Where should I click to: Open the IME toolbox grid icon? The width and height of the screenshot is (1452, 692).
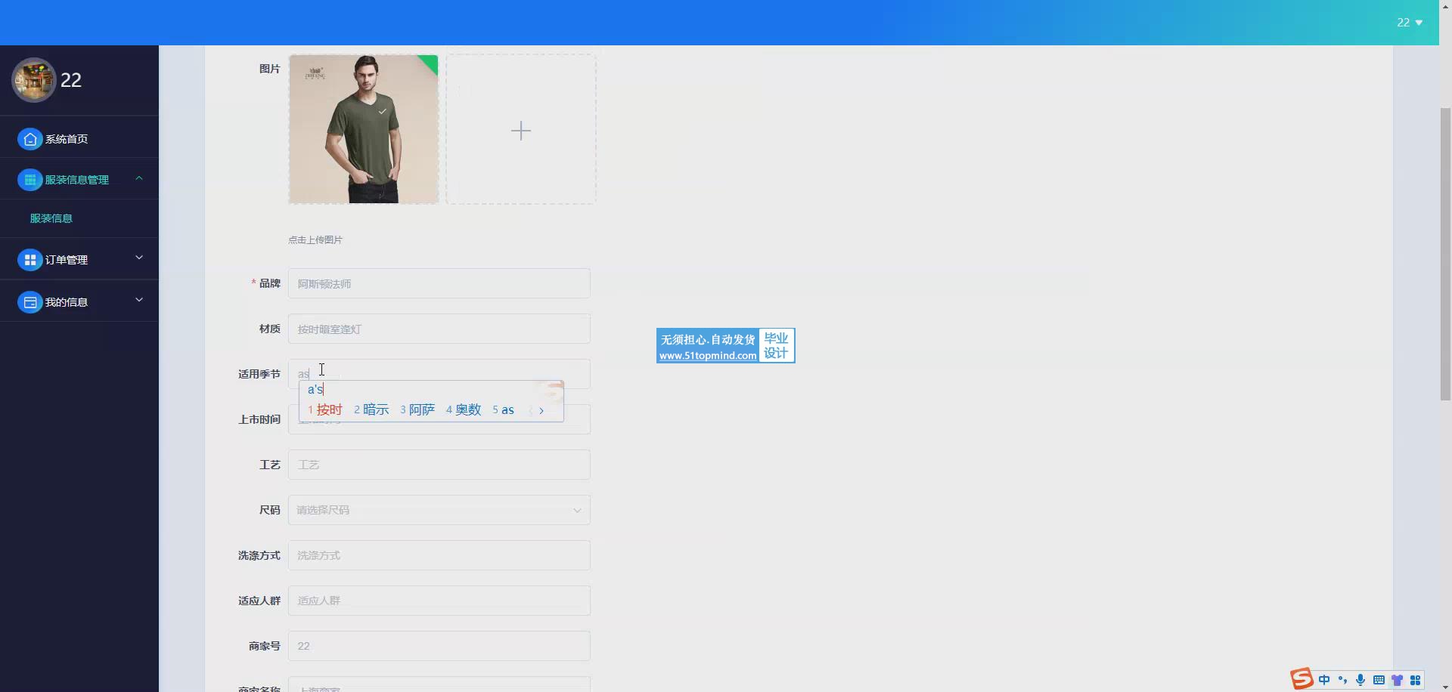click(1415, 680)
